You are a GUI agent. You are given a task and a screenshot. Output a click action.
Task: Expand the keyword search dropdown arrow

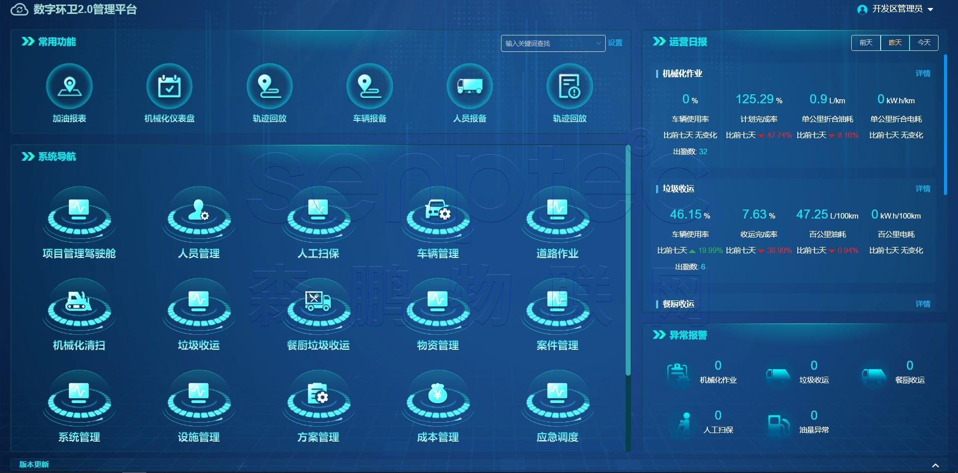pos(598,43)
